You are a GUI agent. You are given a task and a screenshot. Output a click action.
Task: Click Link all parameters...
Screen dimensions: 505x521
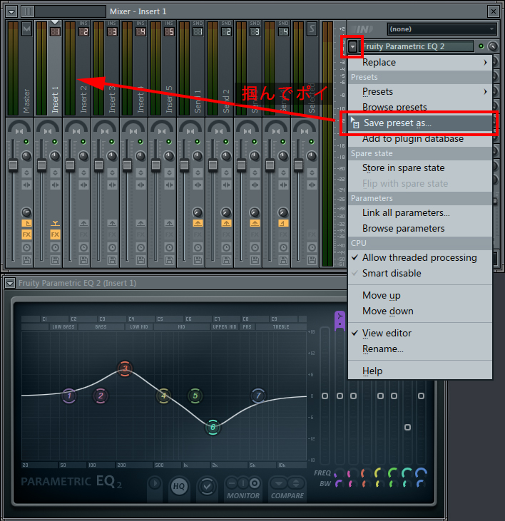point(420,213)
